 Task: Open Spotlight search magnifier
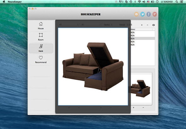pyautogui.click(x=177, y=2)
